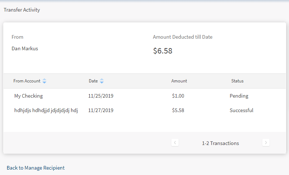This screenshot has width=289, height=175.
Task: Click the Successful status cell
Action: (241, 110)
